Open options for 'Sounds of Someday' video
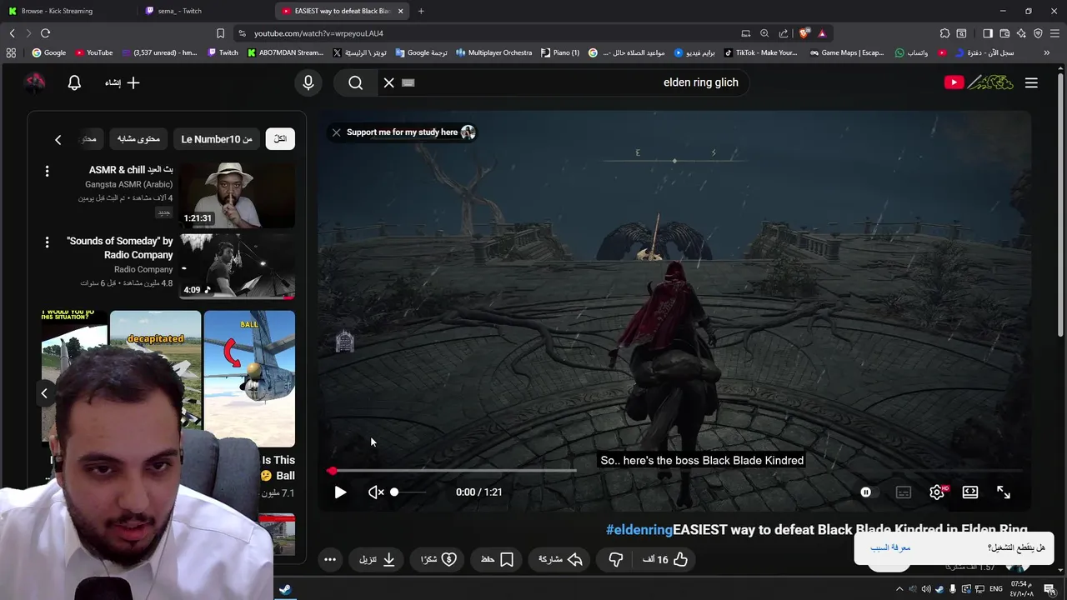Image resolution: width=1067 pixels, height=600 pixels. click(x=47, y=242)
